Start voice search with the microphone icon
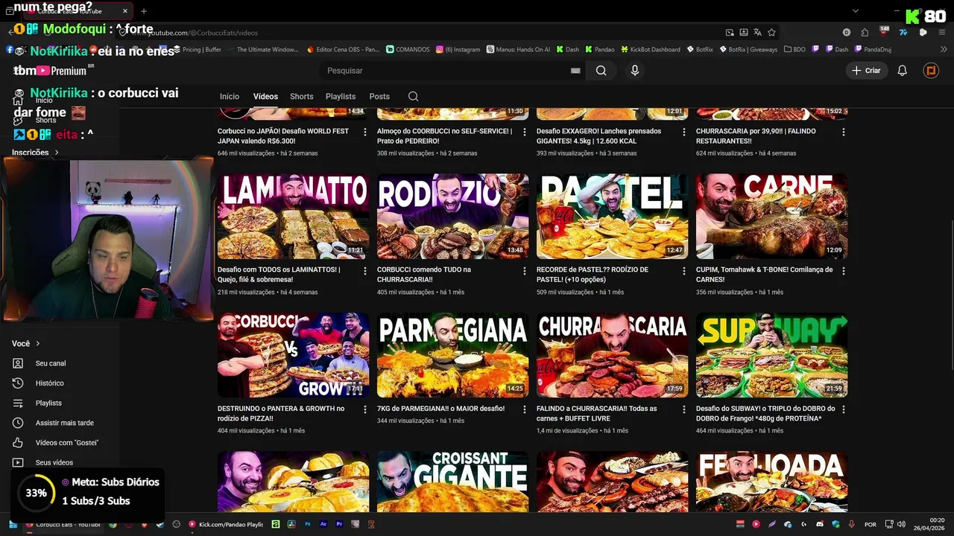Screen dimensions: 954x536 click(634, 71)
